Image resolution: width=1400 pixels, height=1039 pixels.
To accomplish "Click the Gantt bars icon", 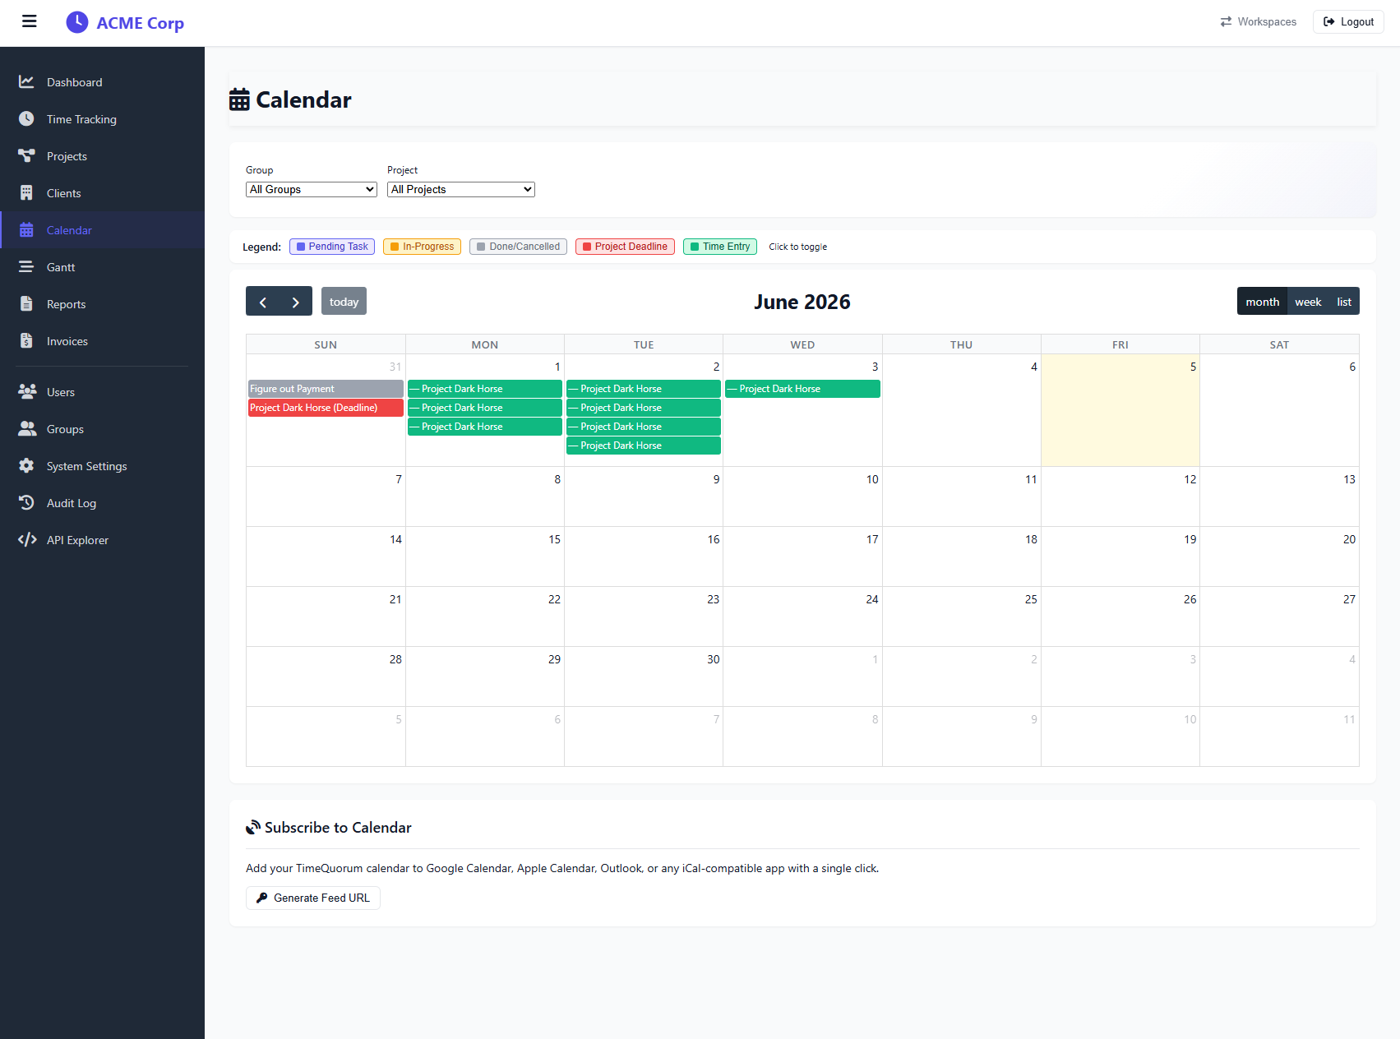I will tap(26, 267).
